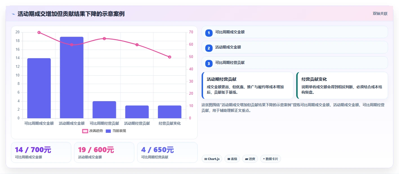Click the 可比周期成交金额 bar in chart

[39, 88]
